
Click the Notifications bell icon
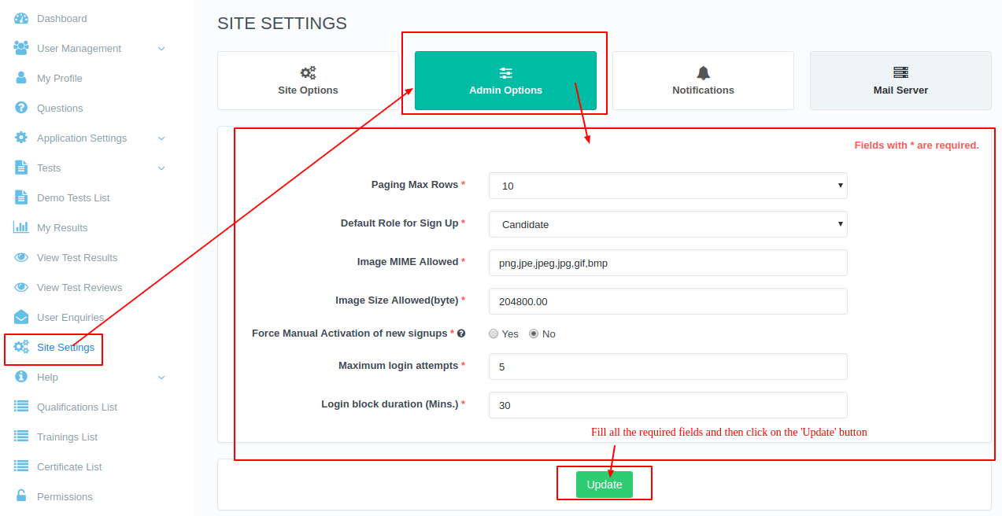[703, 72]
